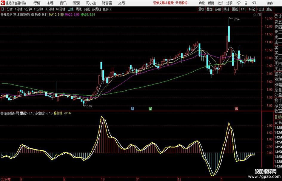
Task: Click the diamond icon at chart top right
Action: click(x=255, y=15)
